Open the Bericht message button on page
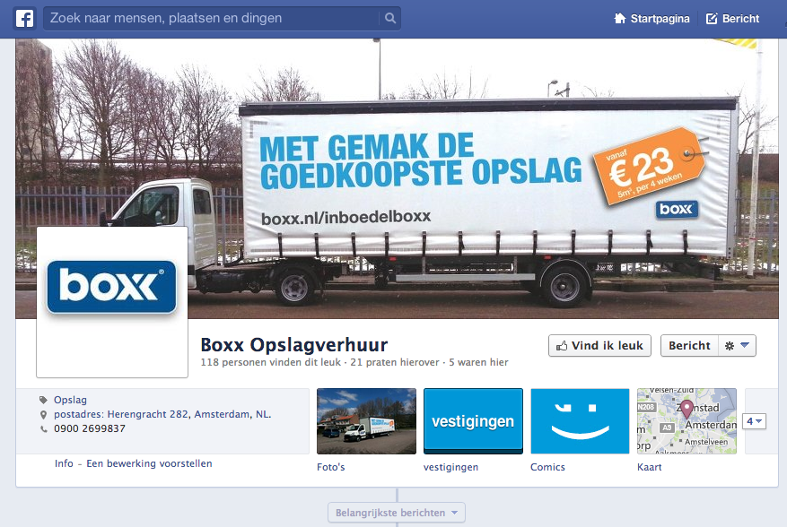The width and height of the screenshot is (787, 527). (689, 345)
